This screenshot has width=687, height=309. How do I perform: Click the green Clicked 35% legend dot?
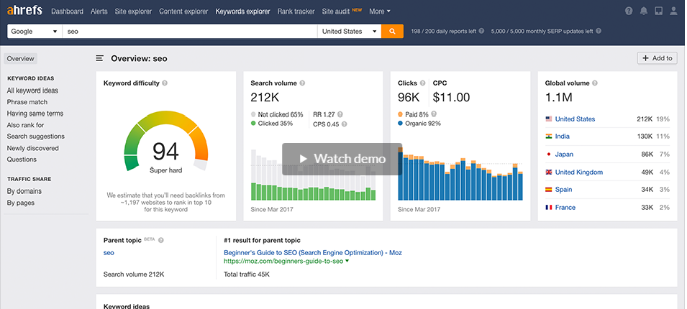(x=253, y=124)
